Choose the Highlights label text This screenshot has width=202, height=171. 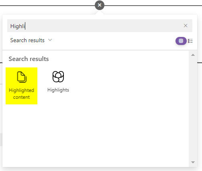[58, 90]
